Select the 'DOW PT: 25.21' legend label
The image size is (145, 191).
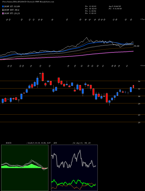coord(12,13)
